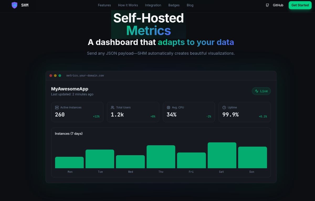
Task: Click the Last updated: 2 minutes ago text
Action: coord(72,94)
